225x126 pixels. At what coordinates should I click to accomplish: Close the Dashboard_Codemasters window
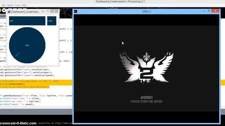[54, 11]
